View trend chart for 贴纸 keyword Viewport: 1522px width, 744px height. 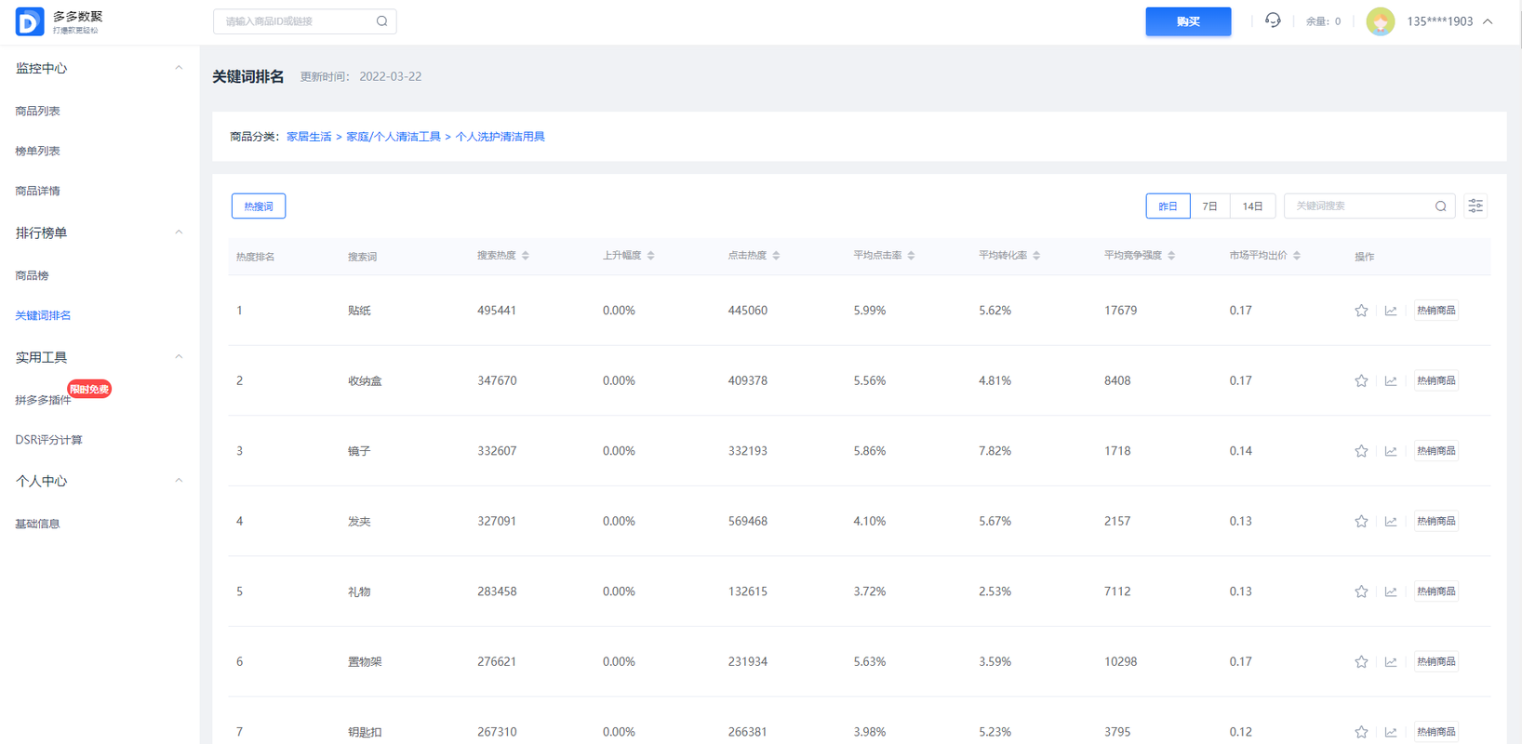1391,311
